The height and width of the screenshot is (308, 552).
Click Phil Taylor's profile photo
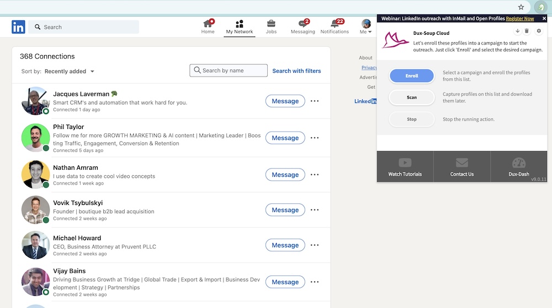click(35, 138)
